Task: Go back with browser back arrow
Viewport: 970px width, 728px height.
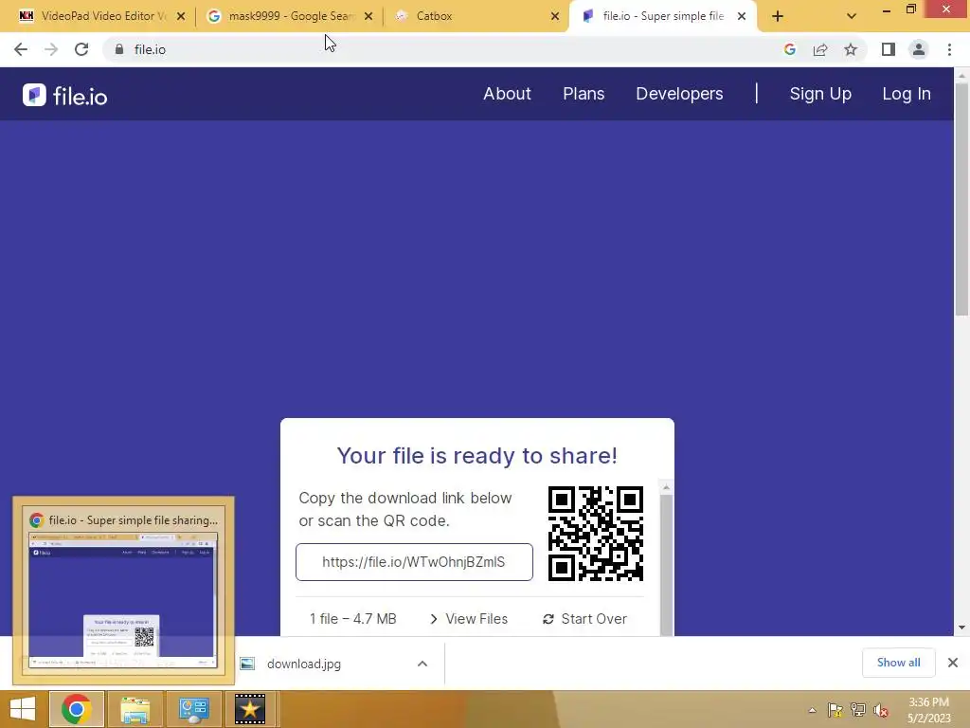Action: pyautogui.click(x=21, y=49)
